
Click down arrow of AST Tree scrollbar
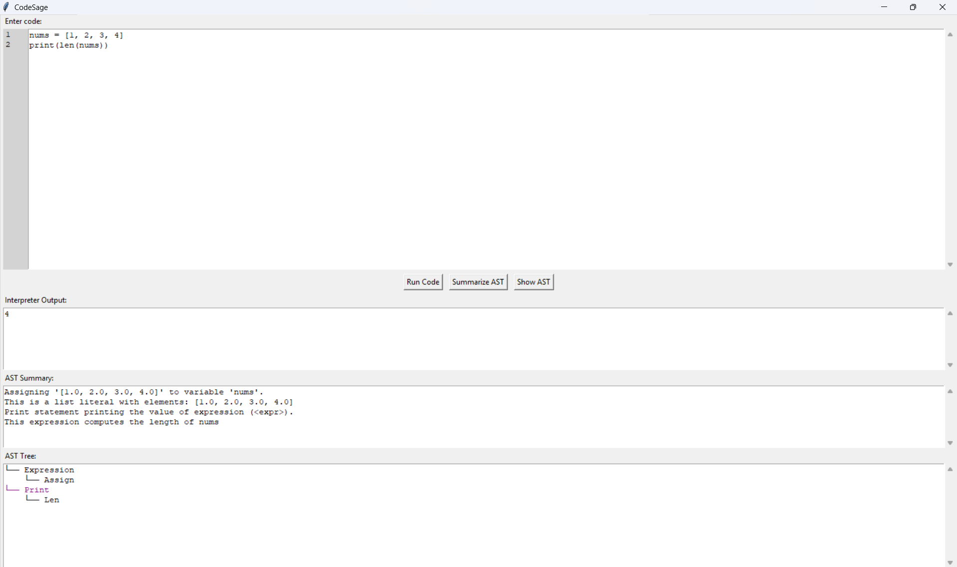pyautogui.click(x=950, y=563)
